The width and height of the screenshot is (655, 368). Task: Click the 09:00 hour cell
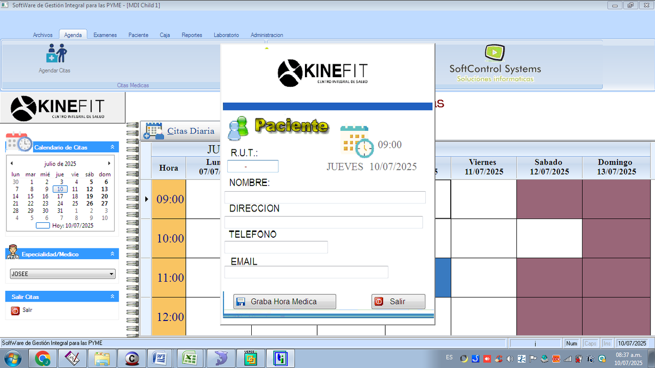coord(169,199)
